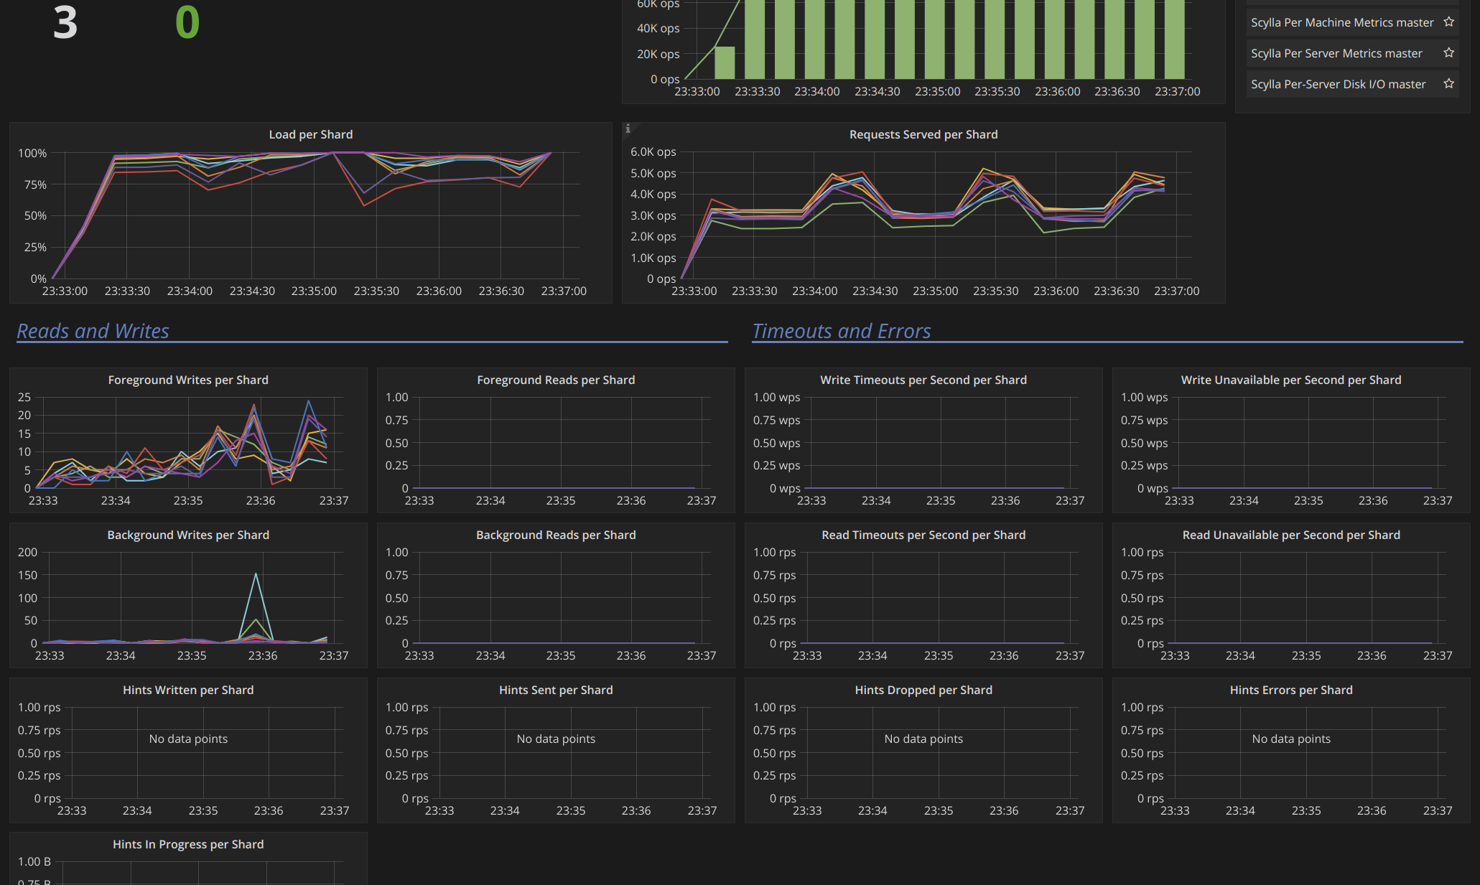This screenshot has width=1480, height=885.
Task: Open Scylla Per-Server Disk I/O master link
Action: tap(1338, 84)
